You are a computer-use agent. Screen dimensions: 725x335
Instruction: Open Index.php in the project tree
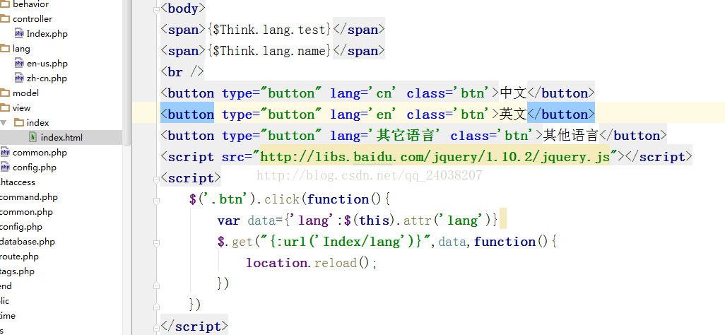click(x=47, y=34)
